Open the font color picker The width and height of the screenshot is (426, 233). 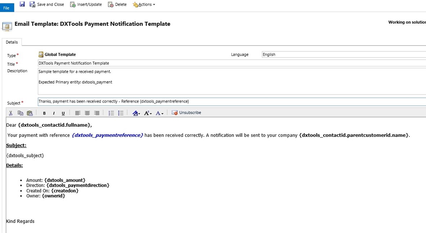coord(160,113)
